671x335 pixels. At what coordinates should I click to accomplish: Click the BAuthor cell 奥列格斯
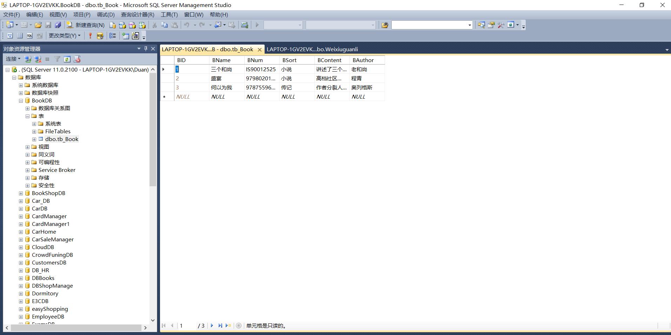tap(367, 88)
